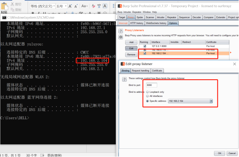Switch to the Repeater main tab
Screen dimensions: 239x157
[172, 18]
